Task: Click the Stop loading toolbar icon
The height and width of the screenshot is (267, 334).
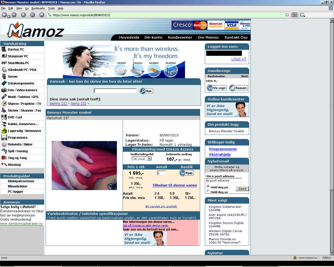Action: (x=33, y=15)
